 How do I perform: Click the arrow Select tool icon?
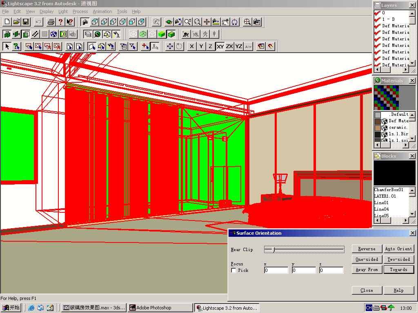pos(7,46)
